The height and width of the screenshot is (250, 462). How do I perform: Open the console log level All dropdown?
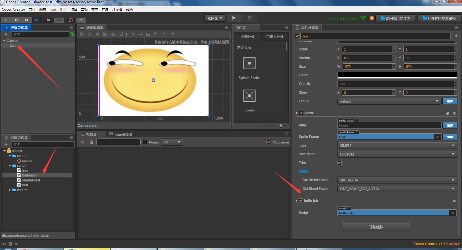[x=172, y=142]
